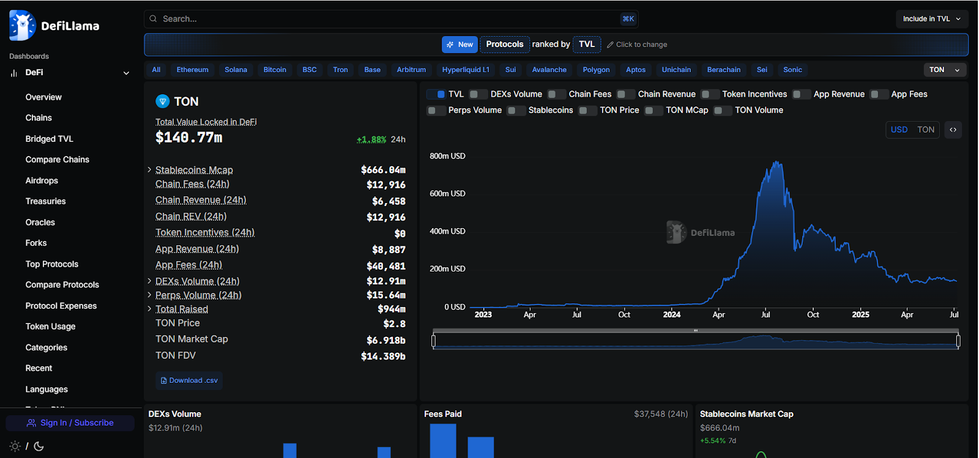Enable the Chain Fees chart checkbox
The height and width of the screenshot is (458, 979).
click(556, 94)
